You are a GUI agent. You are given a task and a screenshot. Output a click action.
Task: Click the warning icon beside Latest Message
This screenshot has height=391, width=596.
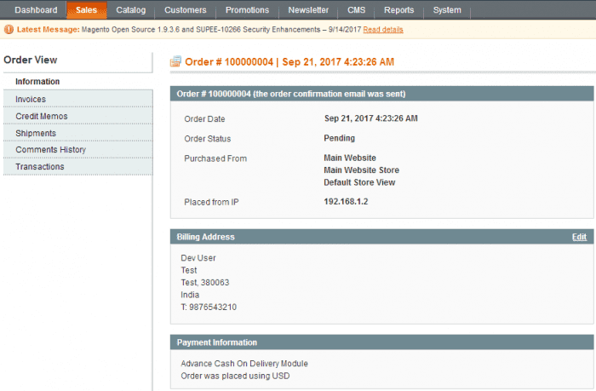[9, 30]
